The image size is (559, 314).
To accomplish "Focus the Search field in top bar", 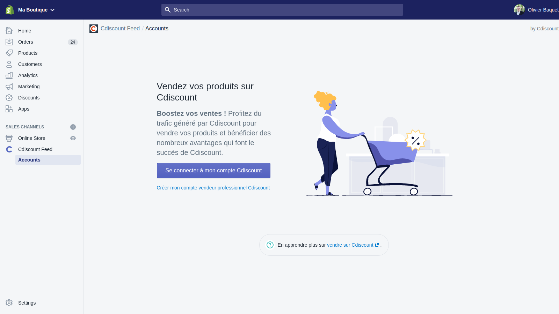I will point(282,10).
